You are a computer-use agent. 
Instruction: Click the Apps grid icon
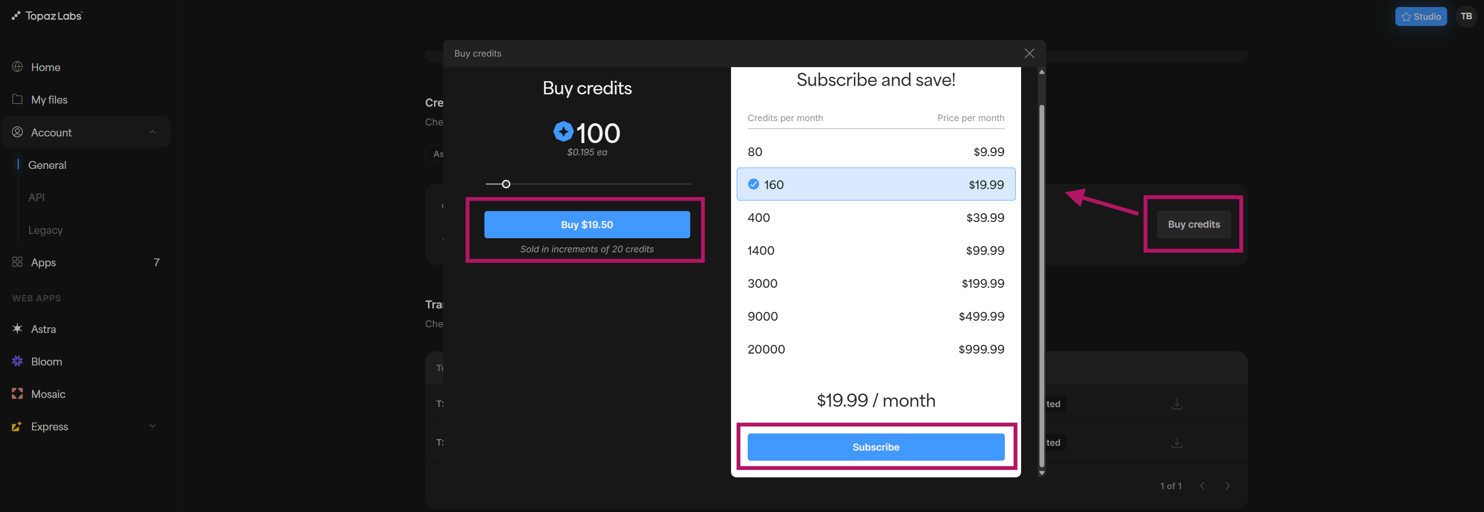(17, 262)
